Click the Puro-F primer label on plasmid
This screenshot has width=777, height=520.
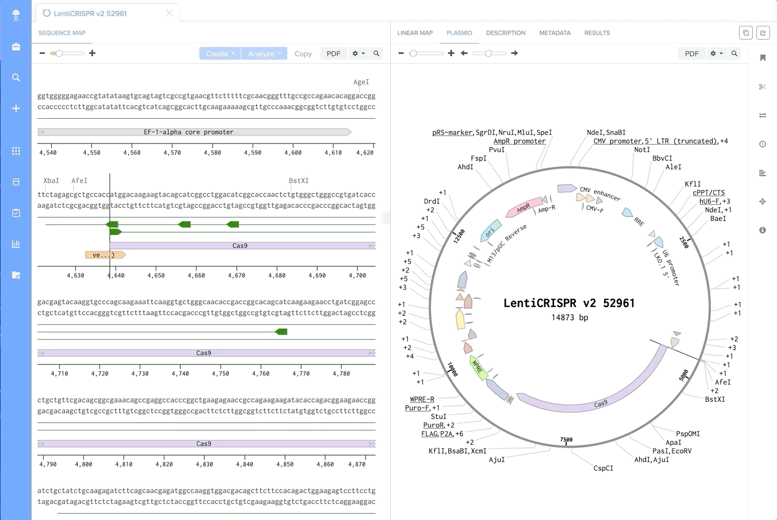pyautogui.click(x=417, y=408)
